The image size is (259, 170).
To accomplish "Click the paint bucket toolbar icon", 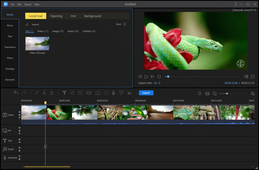I will pos(129,93).
